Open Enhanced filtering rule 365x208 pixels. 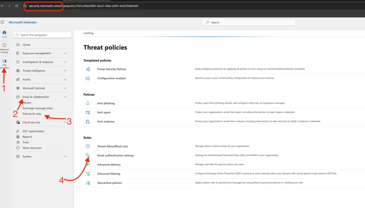109,173
